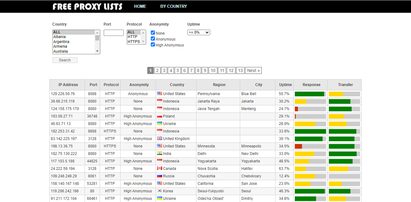Viewport: 411px width, 202px height.
Task: Select Albania in the Country list
Action: pyautogui.click(x=59, y=37)
